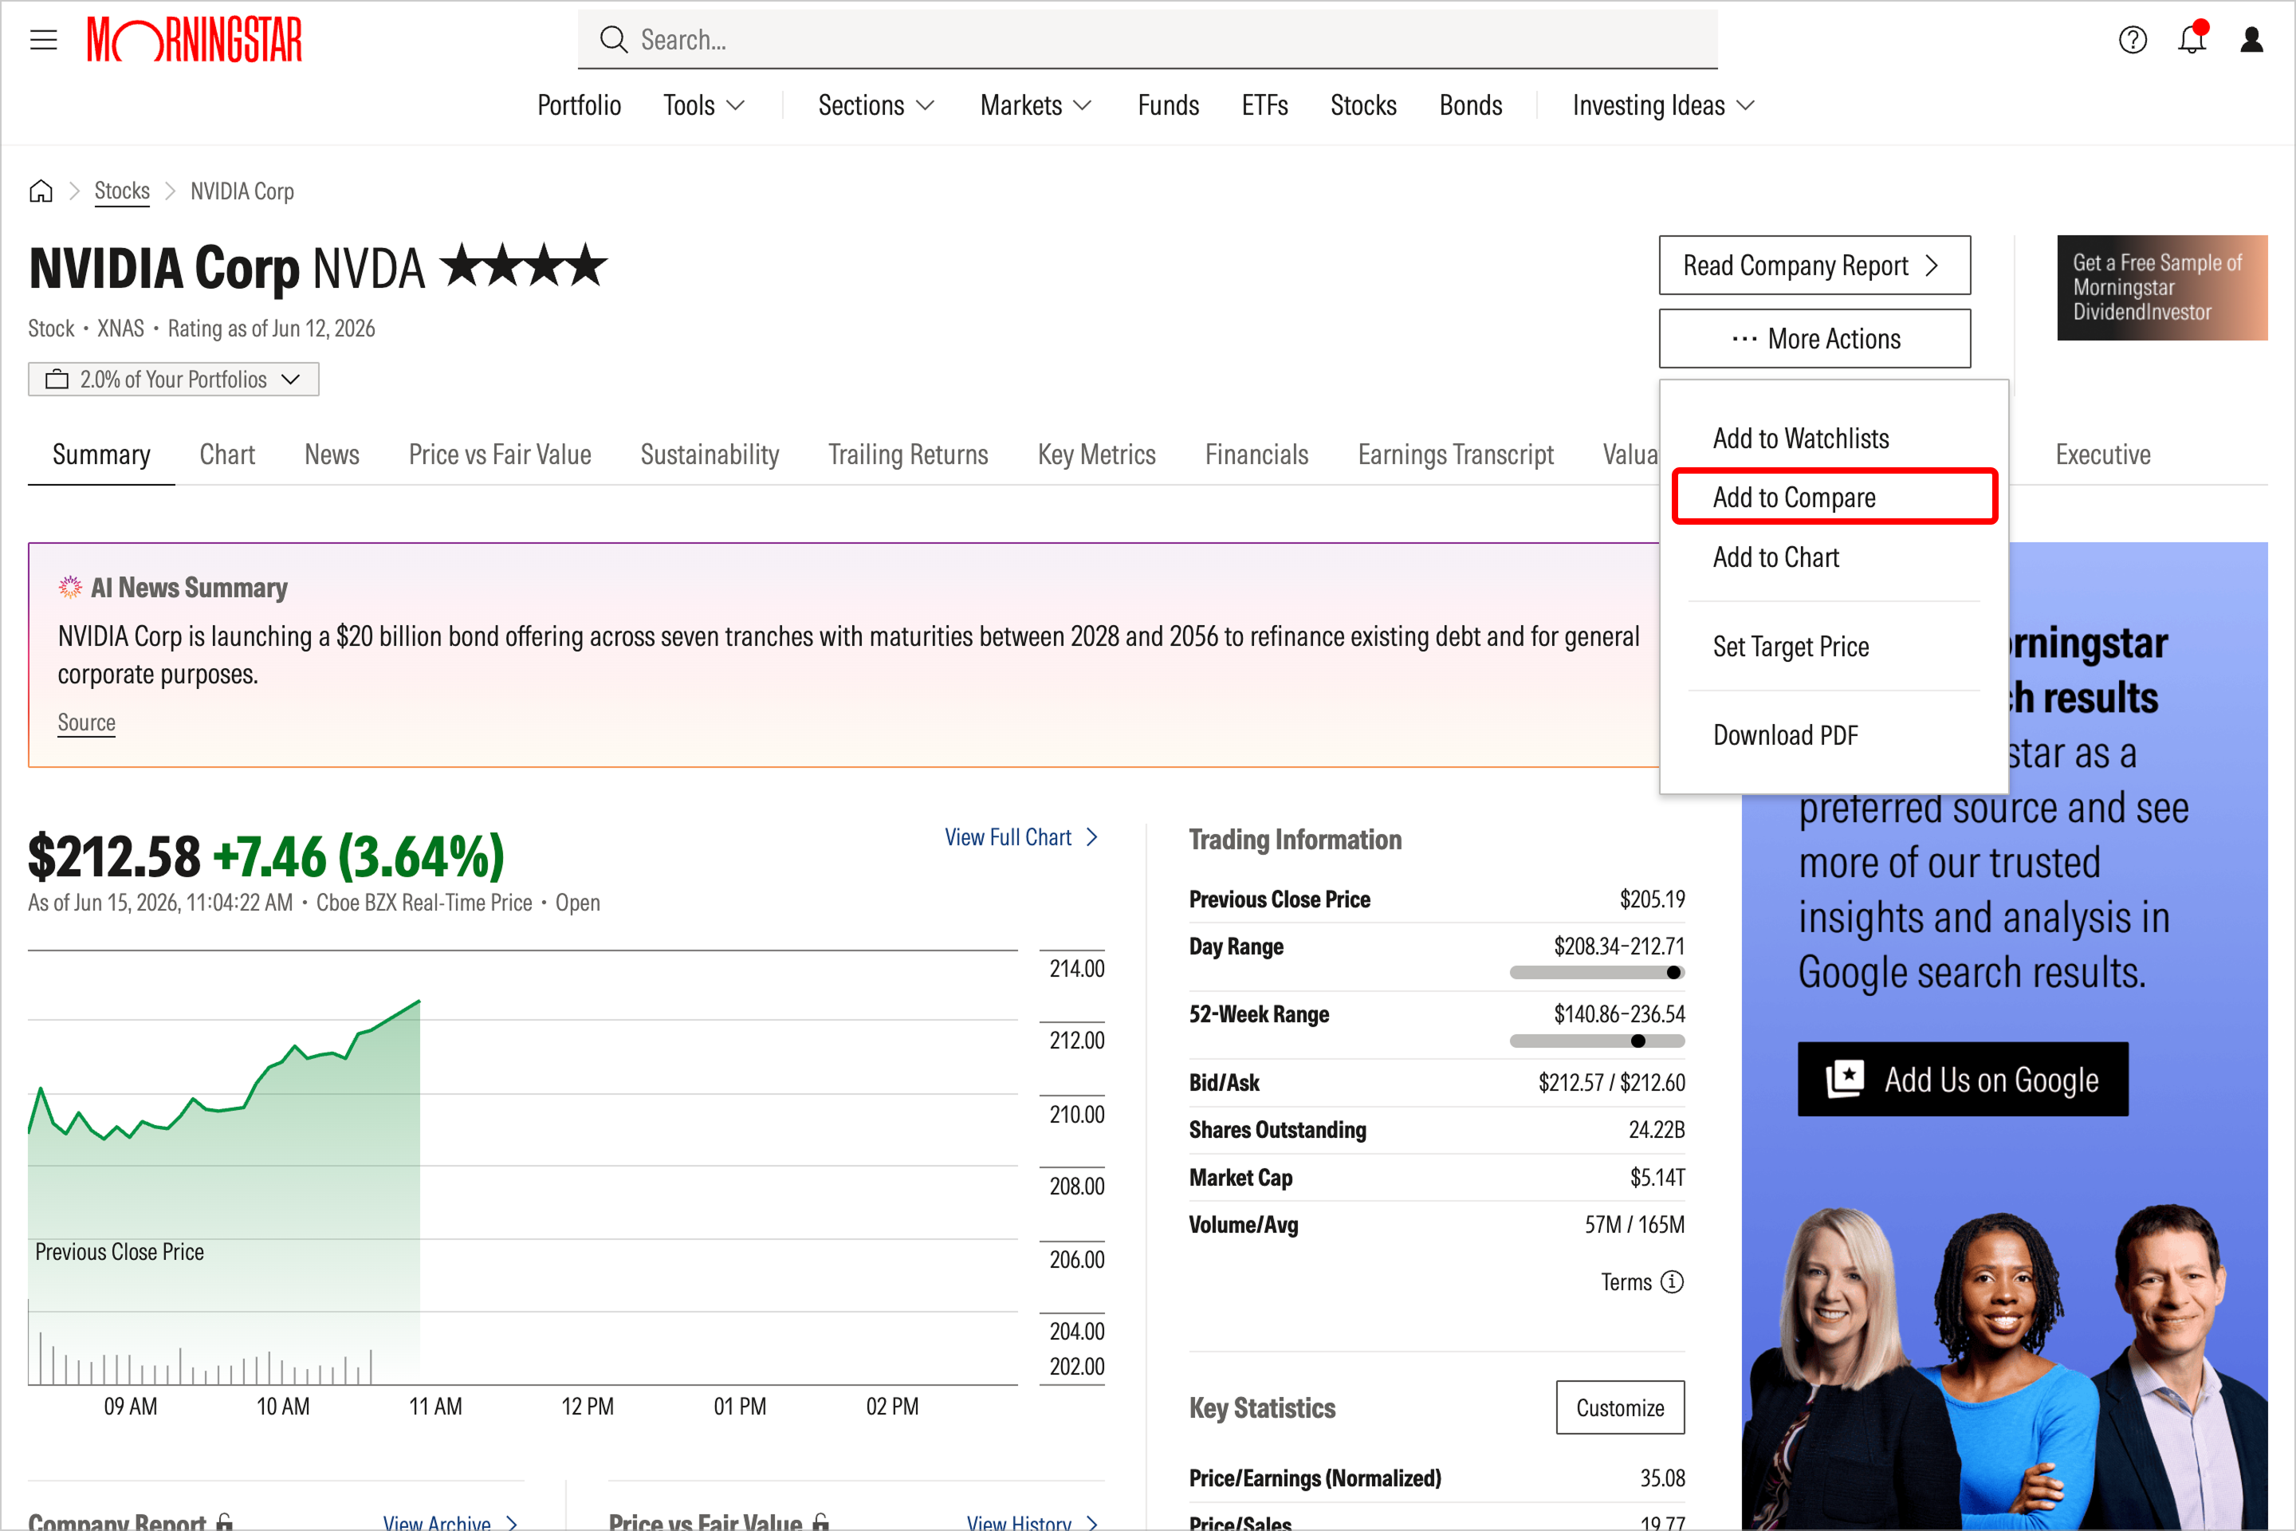Screen dimensions: 2296x1531
Task: Click the DividendInvestor free sample ad
Action: pyautogui.click(x=2161, y=288)
